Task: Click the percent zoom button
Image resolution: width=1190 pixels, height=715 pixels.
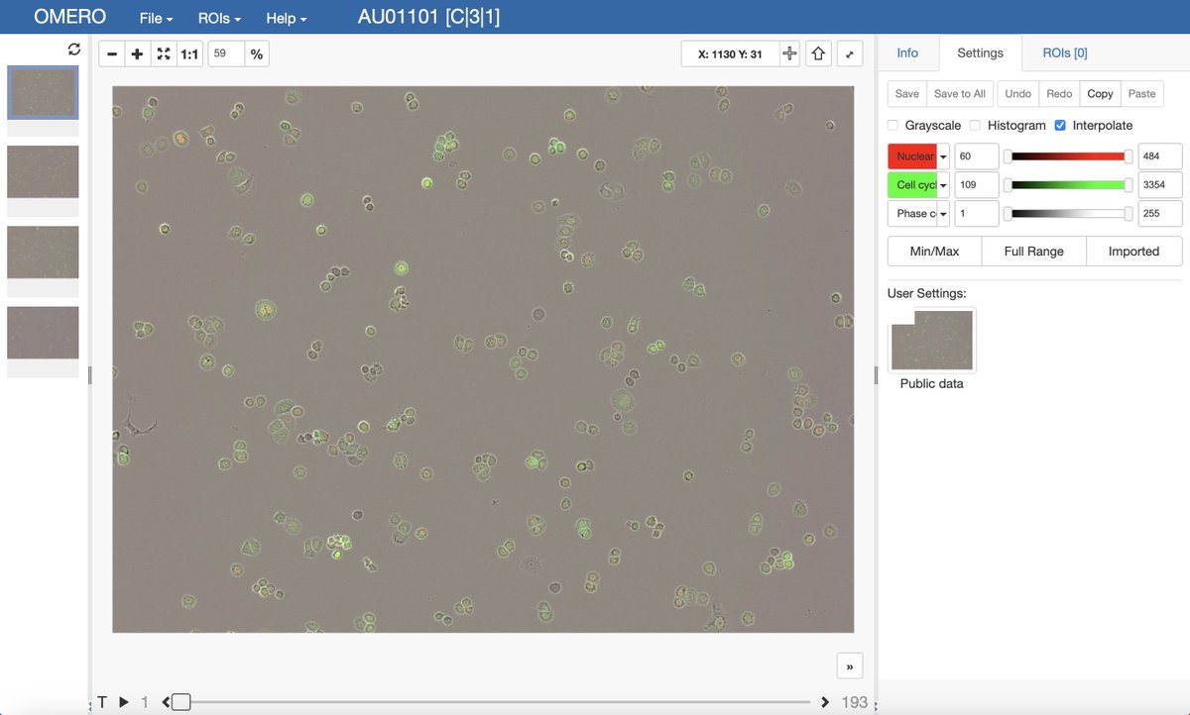Action: (257, 54)
